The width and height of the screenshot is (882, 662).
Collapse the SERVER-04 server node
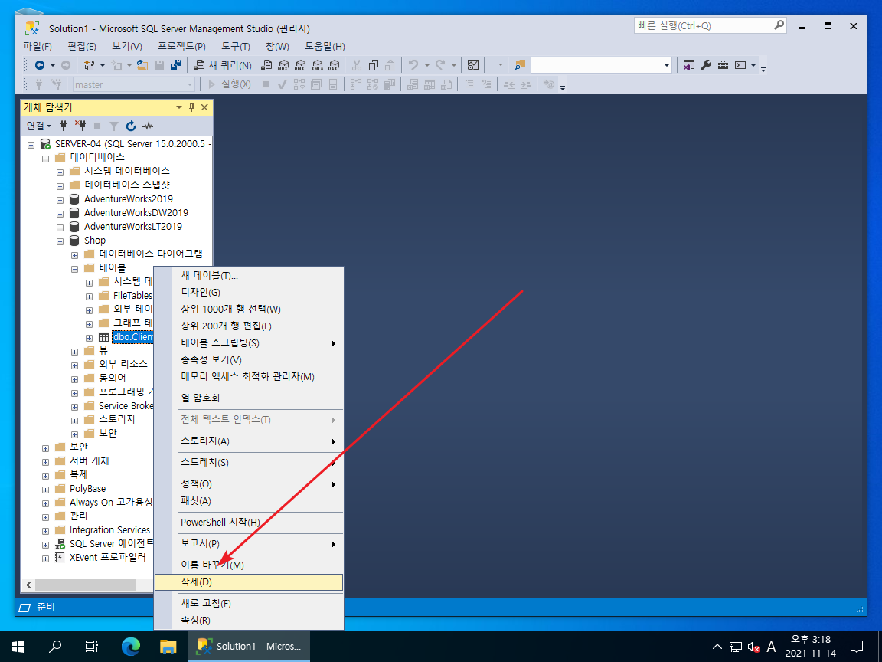tap(31, 145)
